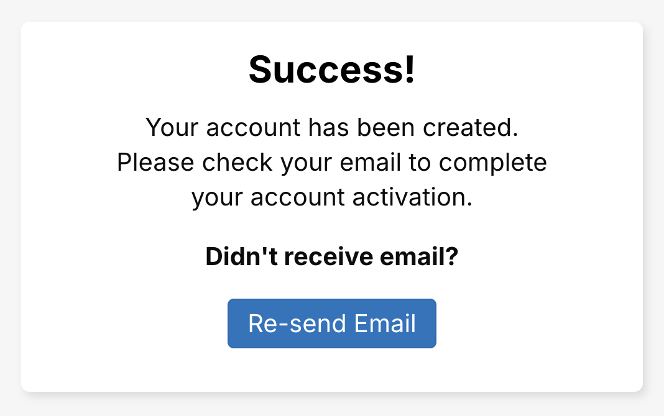Click the word "email" in "check your email"
664x416 pixels.
coord(372,163)
